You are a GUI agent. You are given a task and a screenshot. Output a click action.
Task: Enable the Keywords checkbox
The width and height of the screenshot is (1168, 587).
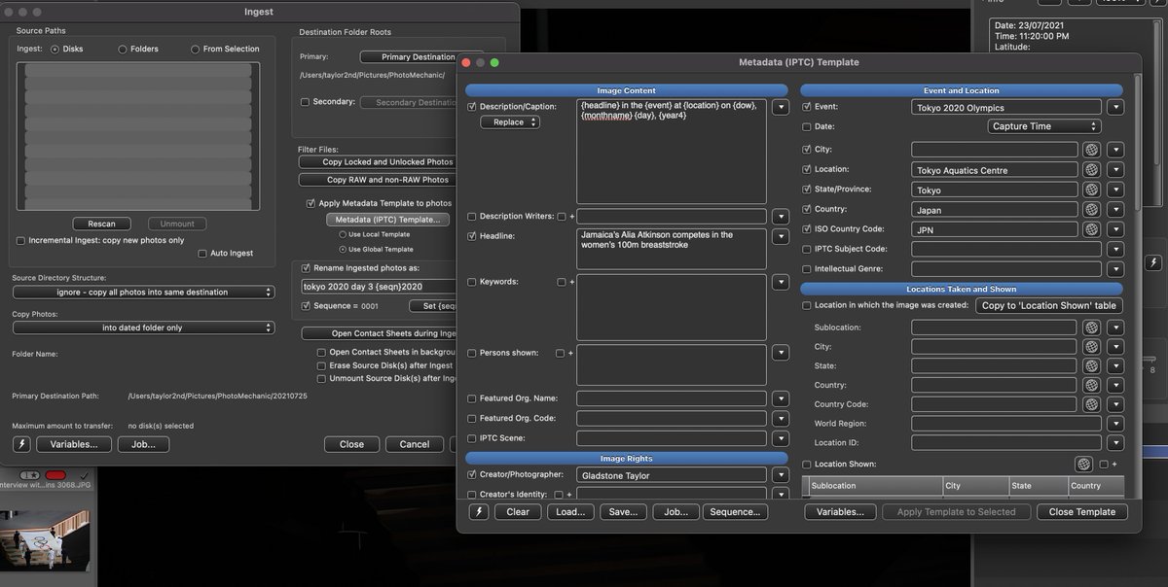point(472,282)
